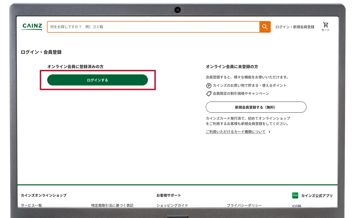
Task: Click the green ログインする button
Action: (97, 80)
